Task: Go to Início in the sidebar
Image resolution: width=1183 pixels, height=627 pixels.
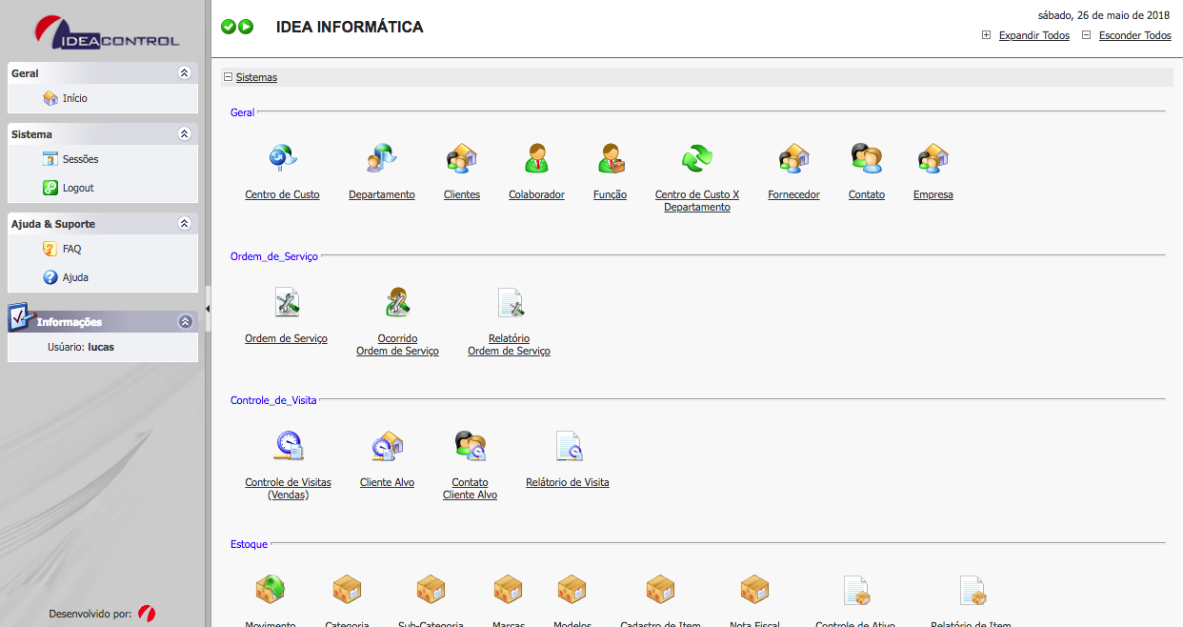Action: point(75,98)
